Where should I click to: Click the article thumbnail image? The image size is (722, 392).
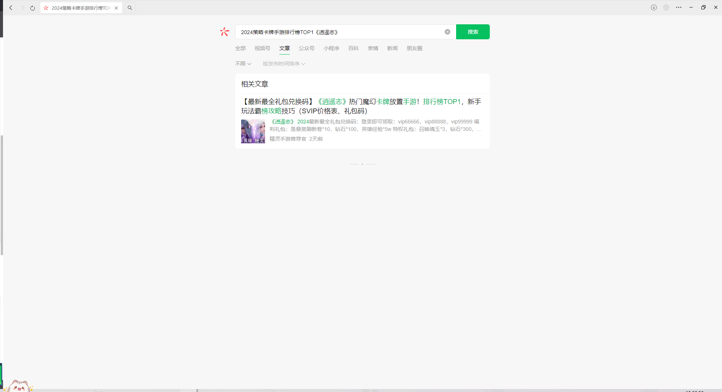tap(253, 131)
